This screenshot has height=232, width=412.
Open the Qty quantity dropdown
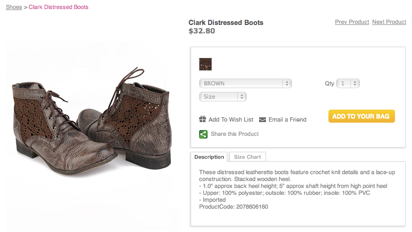[x=349, y=83]
